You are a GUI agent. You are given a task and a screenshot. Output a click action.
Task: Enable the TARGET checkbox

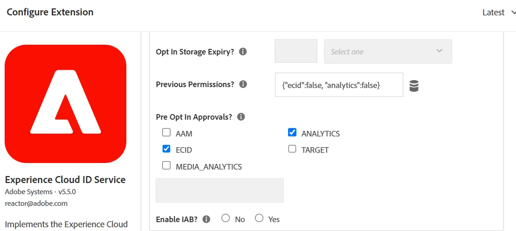pos(292,149)
